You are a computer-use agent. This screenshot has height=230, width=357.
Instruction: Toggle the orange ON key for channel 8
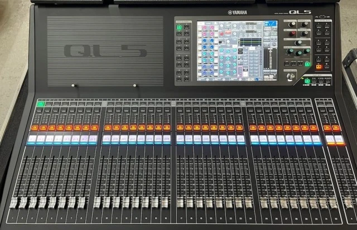coord(94,128)
